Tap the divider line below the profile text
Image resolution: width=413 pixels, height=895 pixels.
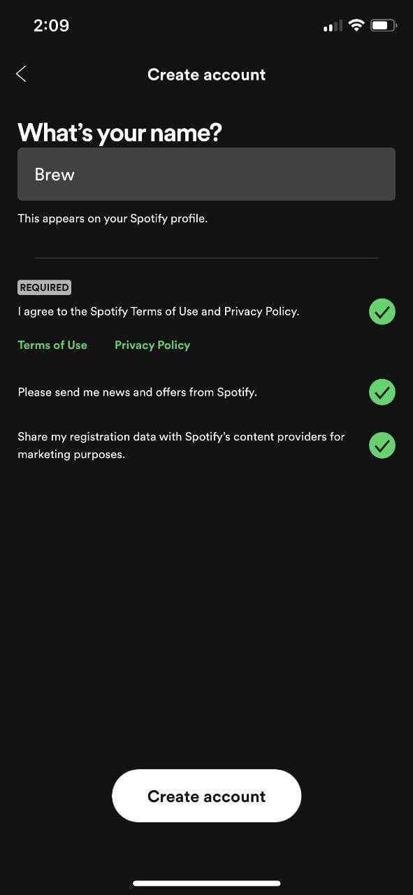pyautogui.click(x=206, y=257)
